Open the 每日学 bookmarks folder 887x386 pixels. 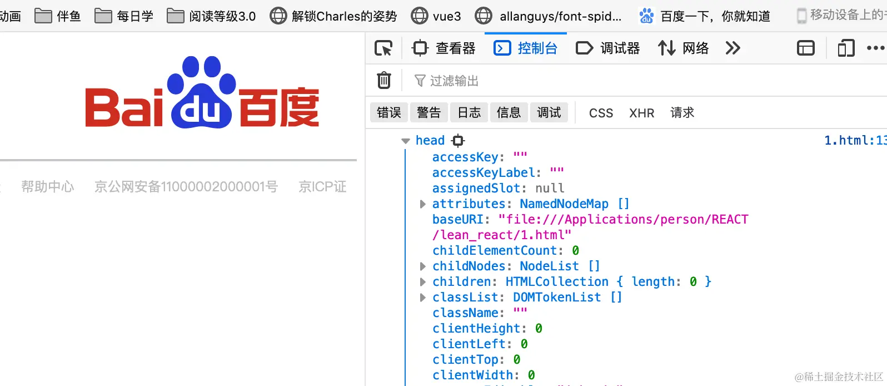point(124,16)
